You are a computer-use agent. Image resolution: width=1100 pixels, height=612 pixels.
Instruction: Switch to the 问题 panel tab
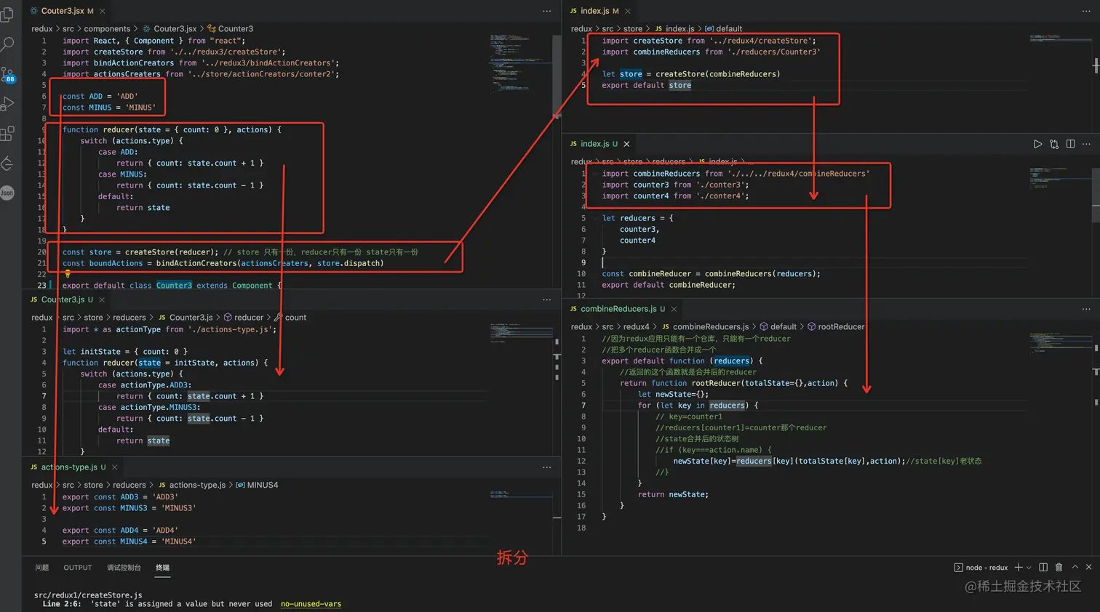(42, 568)
